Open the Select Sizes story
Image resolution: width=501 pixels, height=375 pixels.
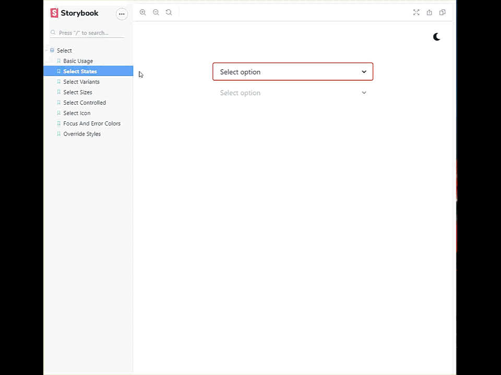77,92
